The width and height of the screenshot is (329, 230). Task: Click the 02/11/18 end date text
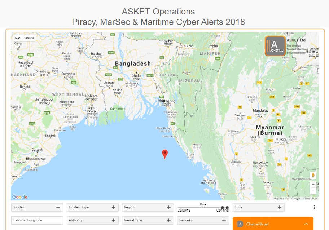[223, 211]
